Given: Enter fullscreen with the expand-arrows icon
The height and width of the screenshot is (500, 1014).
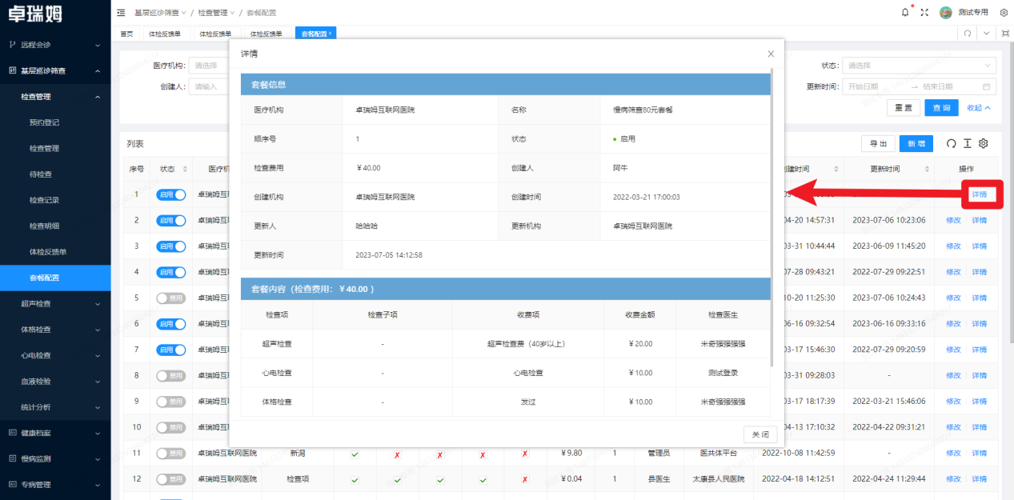Looking at the screenshot, I should click(924, 13).
